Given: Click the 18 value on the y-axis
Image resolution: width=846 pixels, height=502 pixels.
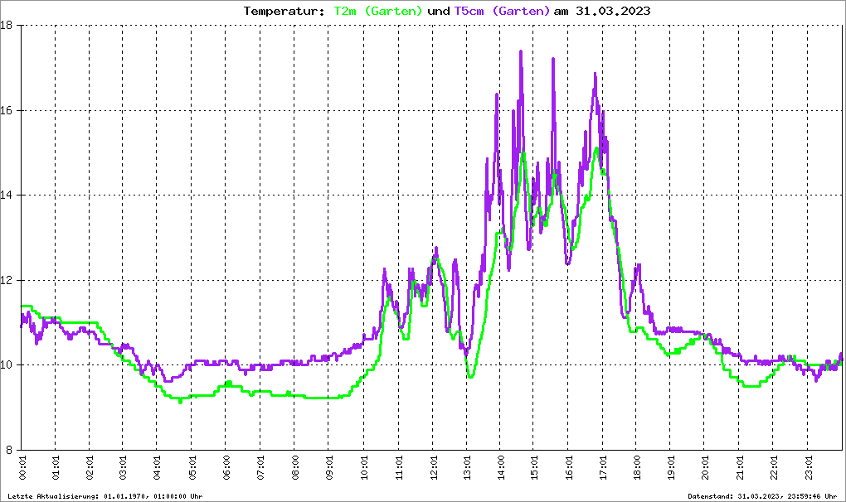Looking at the screenshot, I should [x=8, y=26].
